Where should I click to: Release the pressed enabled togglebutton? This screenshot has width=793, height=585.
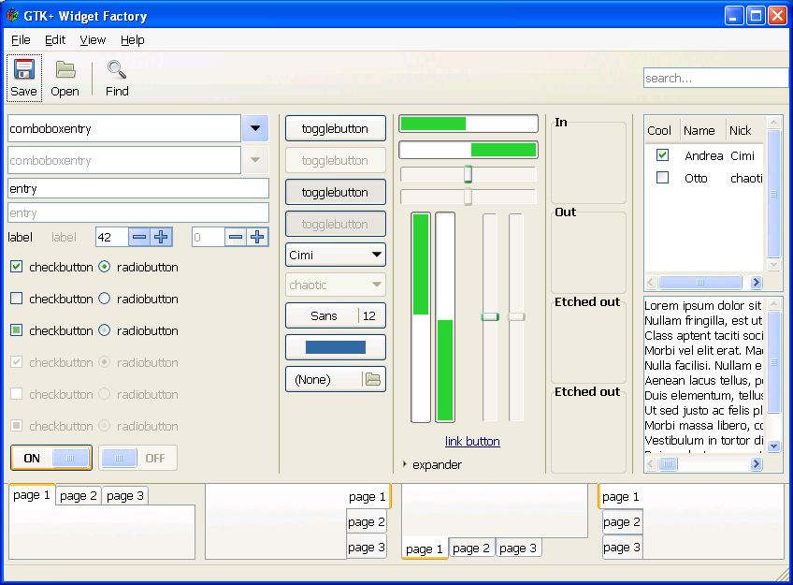pyautogui.click(x=336, y=192)
